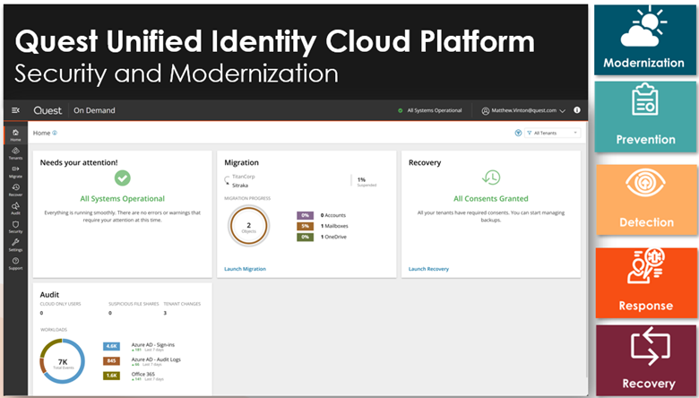Click the help icon beside Home breadcrumb
699x398 pixels.
point(55,133)
